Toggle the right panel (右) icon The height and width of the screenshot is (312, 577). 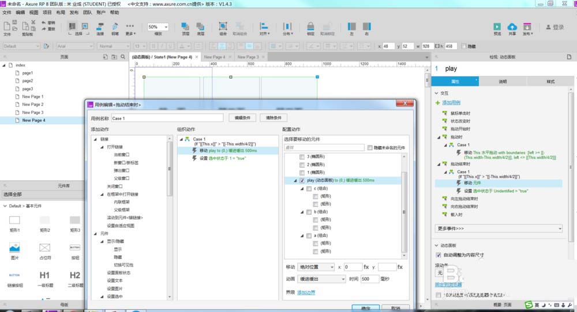pos(366,26)
